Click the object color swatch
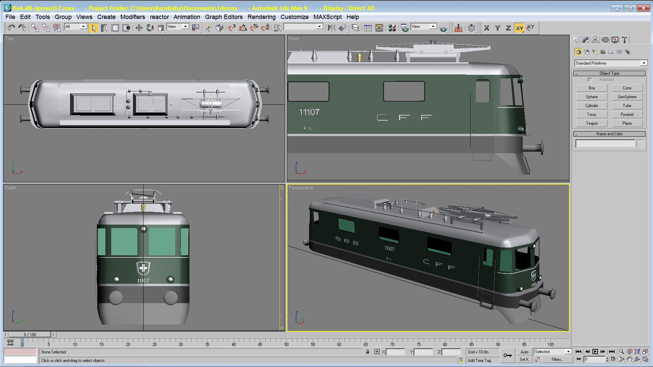 pos(640,144)
